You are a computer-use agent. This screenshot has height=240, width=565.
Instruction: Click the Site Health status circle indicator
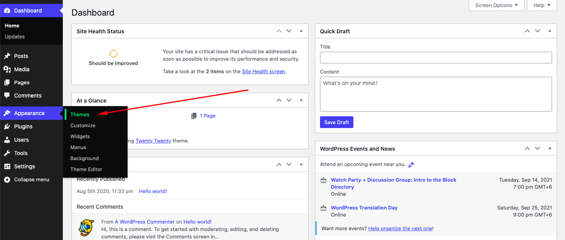pos(113,54)
